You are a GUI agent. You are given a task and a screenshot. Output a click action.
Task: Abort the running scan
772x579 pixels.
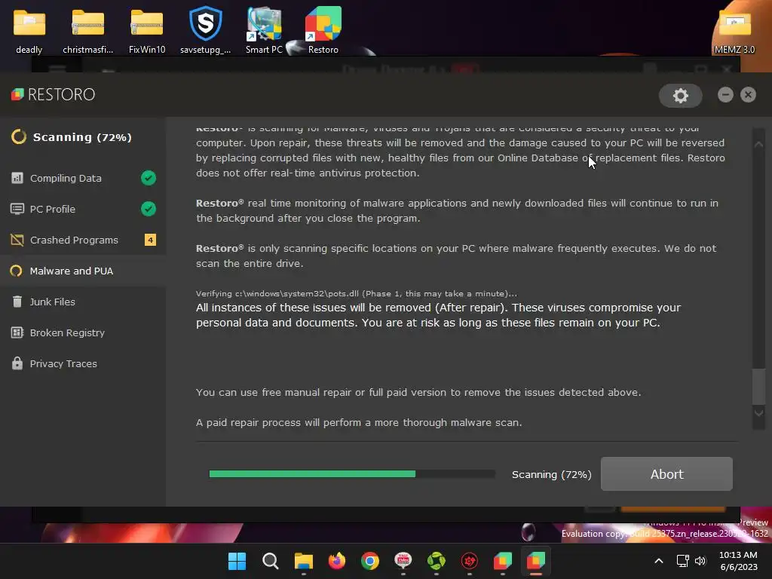[666, 473]
